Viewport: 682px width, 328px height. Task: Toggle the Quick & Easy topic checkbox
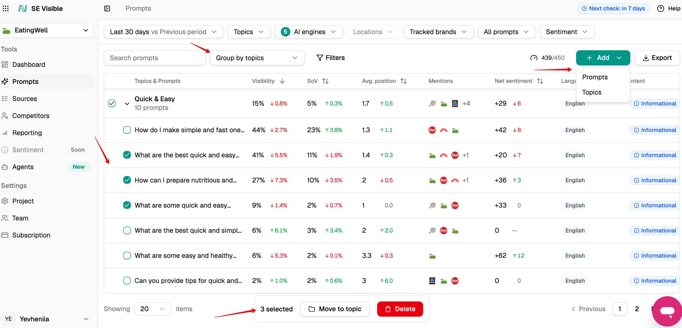112,103
